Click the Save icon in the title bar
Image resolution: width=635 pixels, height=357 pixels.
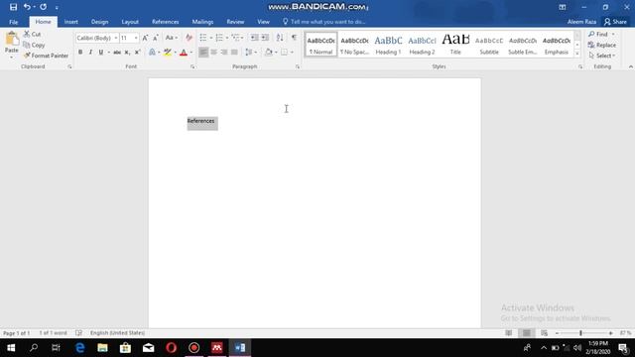coord(13,7)
